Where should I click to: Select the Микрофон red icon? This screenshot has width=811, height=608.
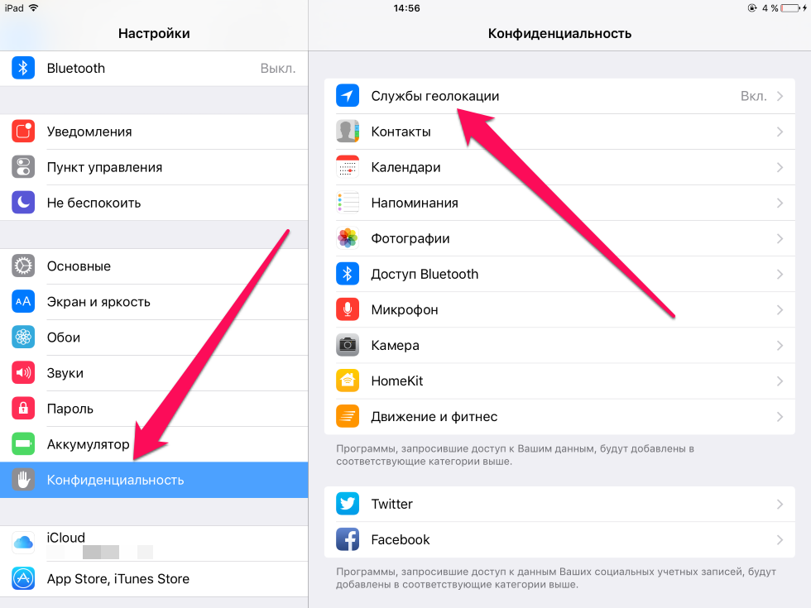(x=347, y=309)
